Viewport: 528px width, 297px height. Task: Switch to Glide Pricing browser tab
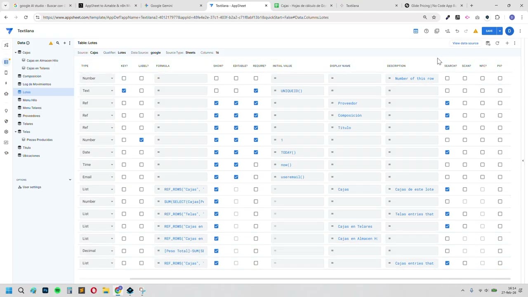click(433, 6)
